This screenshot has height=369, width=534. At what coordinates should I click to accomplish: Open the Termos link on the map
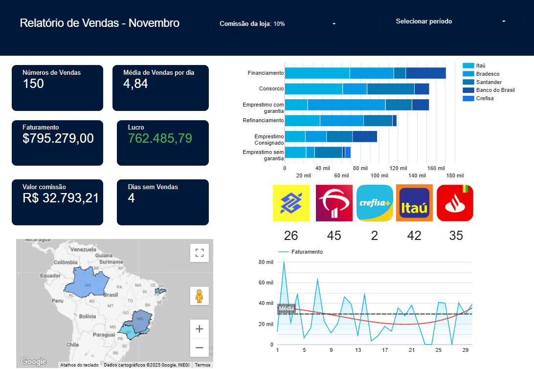coord(202,365)
